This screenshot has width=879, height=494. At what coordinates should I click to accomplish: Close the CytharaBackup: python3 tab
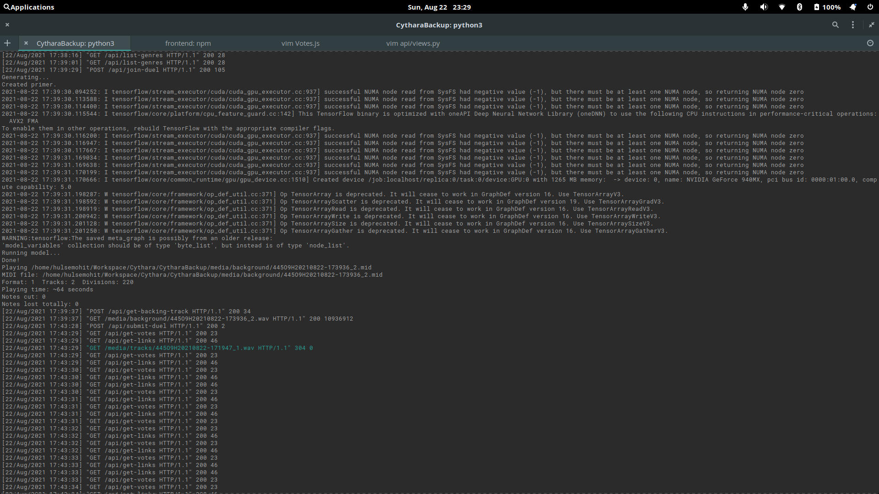pyautogui.click(x=26, y=43)
